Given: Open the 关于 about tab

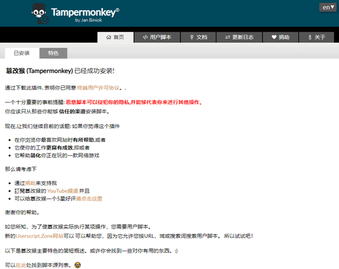Looking at the screenshot, I should [316, 37].
